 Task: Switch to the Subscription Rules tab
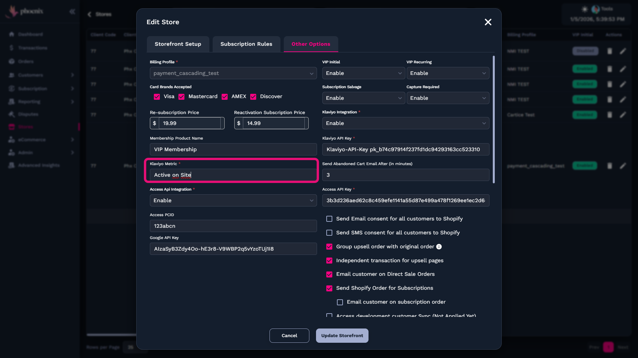coord(246,44)
